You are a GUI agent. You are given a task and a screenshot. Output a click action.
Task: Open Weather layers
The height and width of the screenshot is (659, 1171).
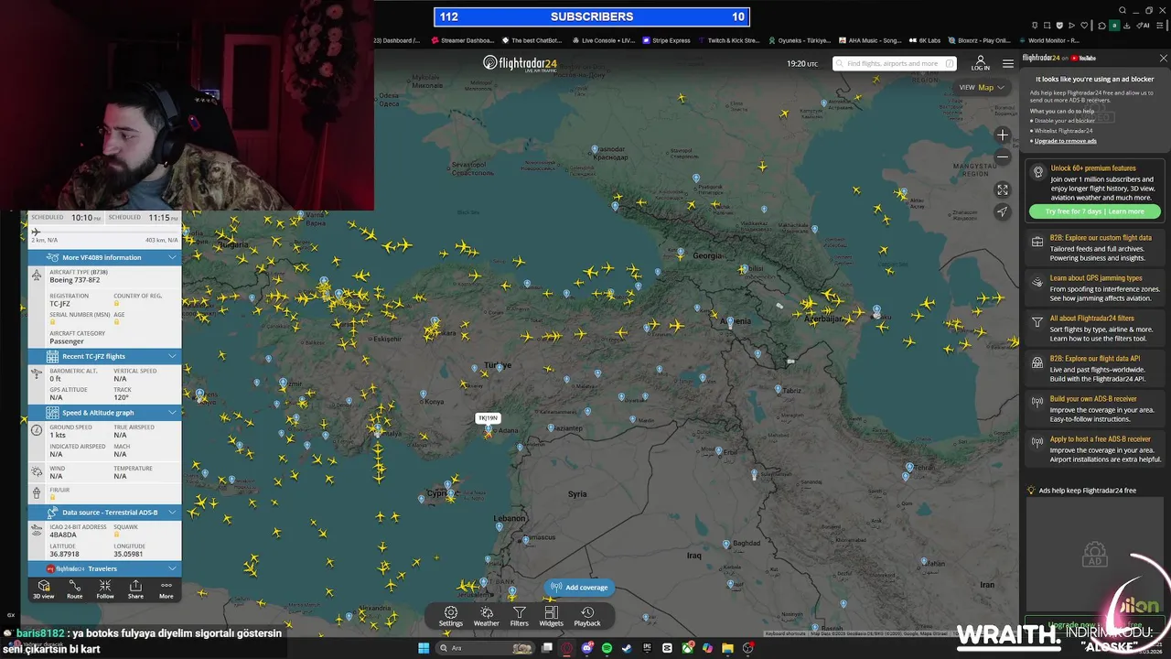(486, 617)
